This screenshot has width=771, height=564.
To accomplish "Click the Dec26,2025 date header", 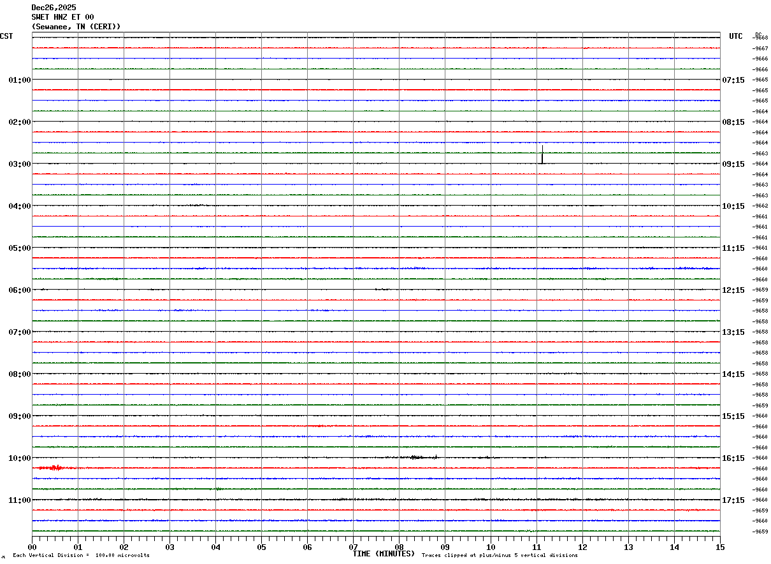I will point(54,8).
